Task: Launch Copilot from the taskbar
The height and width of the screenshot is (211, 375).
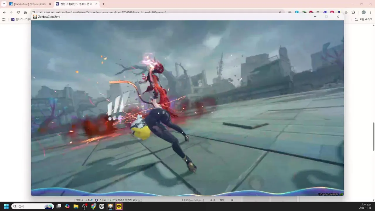Action: [67, 206]
